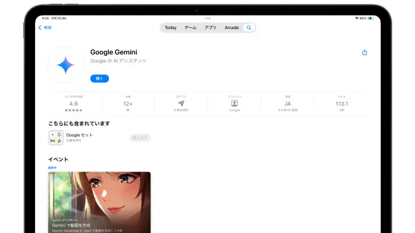Tap the greyed purchased button for Google セット
The height and width of the screenshot is (233, 415).
(140, 138)
